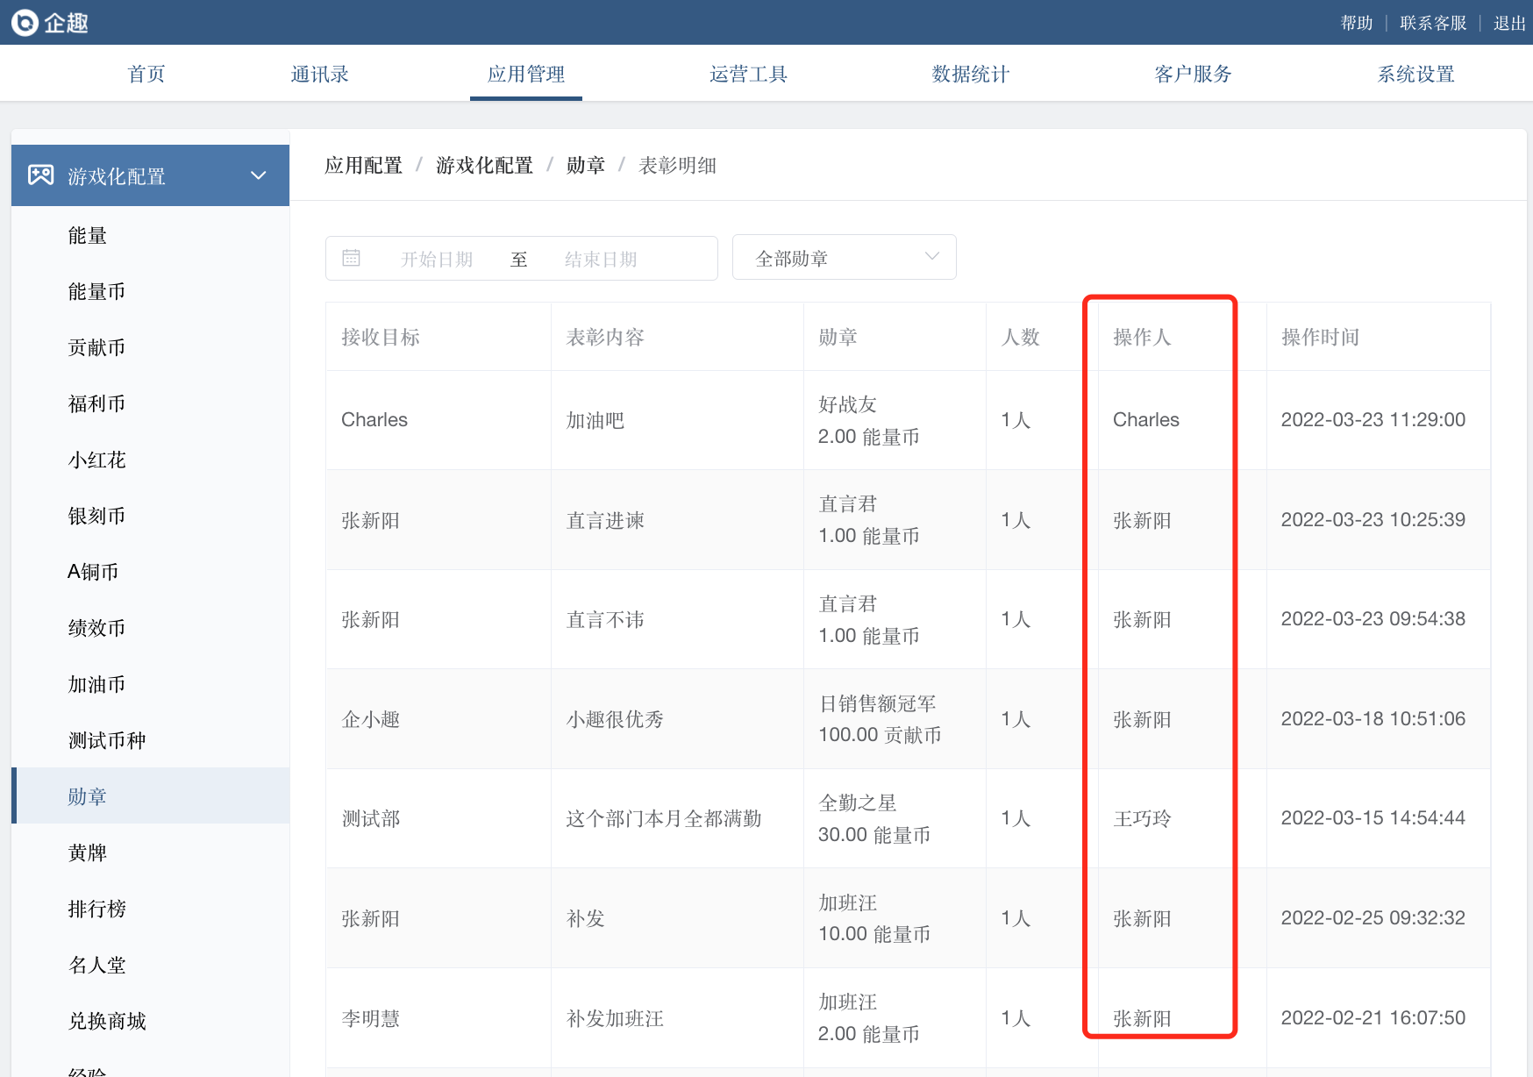
Task: Open 绩效币 sidebar item
Action: pyautogui.click(x=150, y=628)
